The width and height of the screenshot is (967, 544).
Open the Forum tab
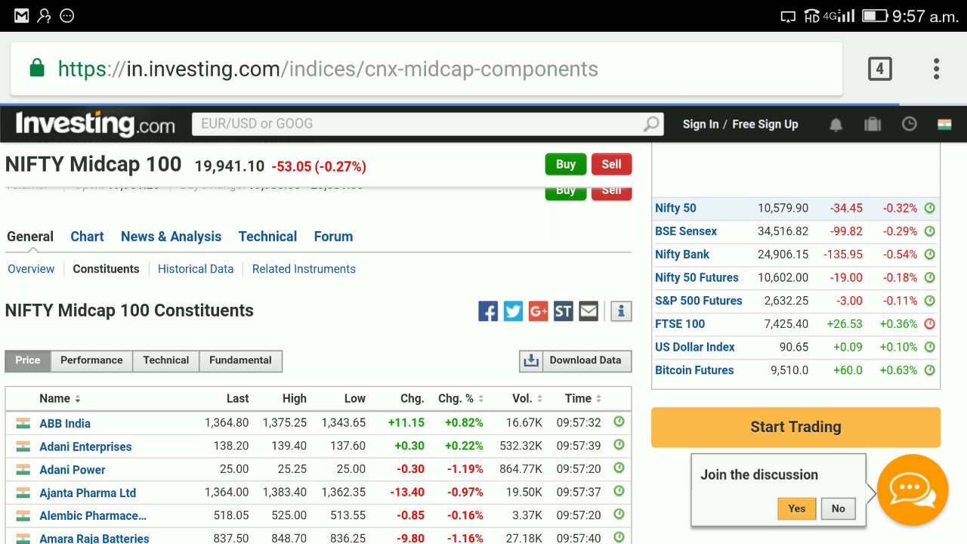pos(333,236)
